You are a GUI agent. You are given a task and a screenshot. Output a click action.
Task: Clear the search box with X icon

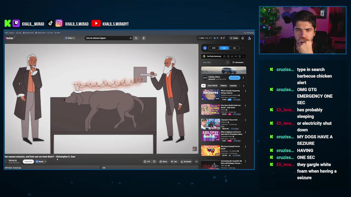(x=131, y=38)
